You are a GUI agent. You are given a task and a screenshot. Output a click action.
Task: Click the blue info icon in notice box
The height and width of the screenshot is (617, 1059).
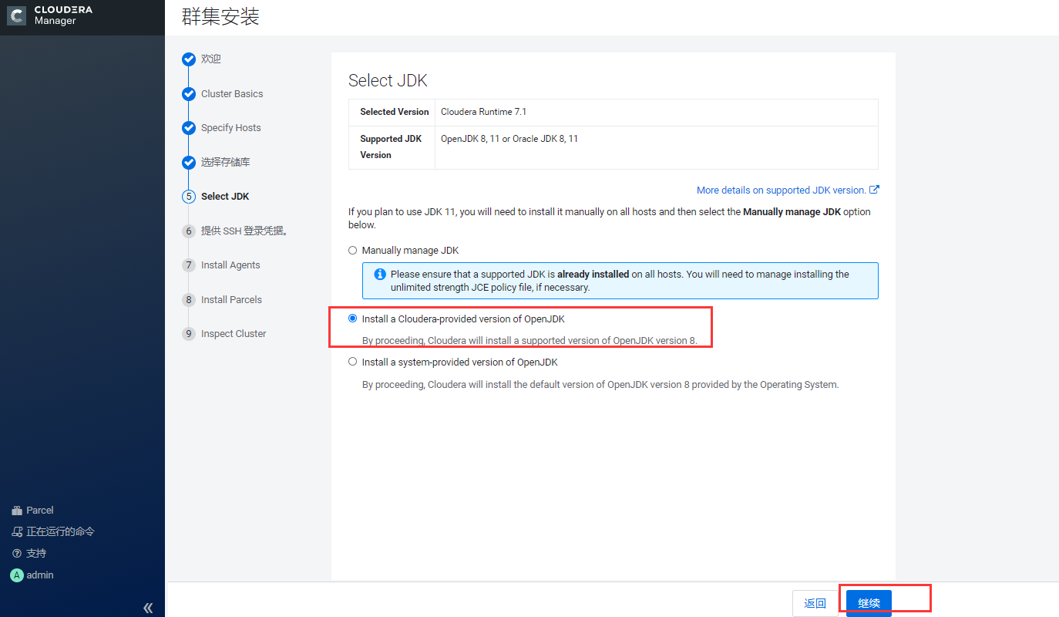point(380,275)
